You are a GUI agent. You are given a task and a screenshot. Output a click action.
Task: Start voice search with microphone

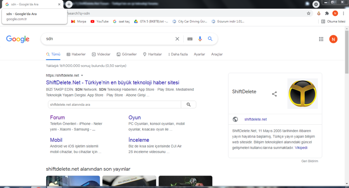[200, 39]
